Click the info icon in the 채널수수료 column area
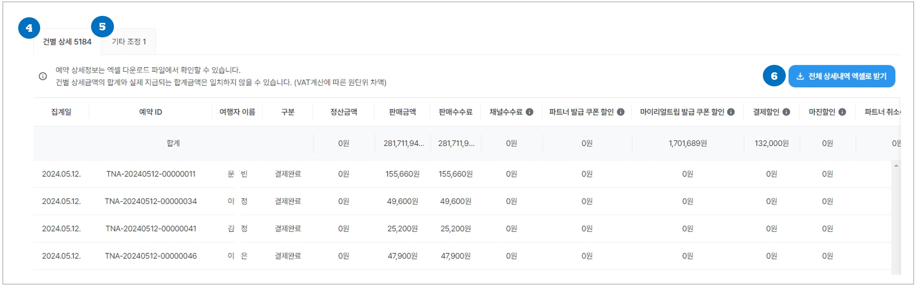916x286 pixels. tap(530, 112)
